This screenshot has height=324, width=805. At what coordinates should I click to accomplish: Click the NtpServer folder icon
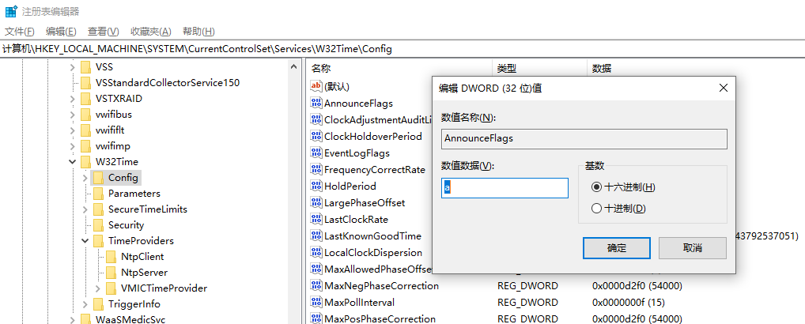pyautogui.click(x=111, y=272)
